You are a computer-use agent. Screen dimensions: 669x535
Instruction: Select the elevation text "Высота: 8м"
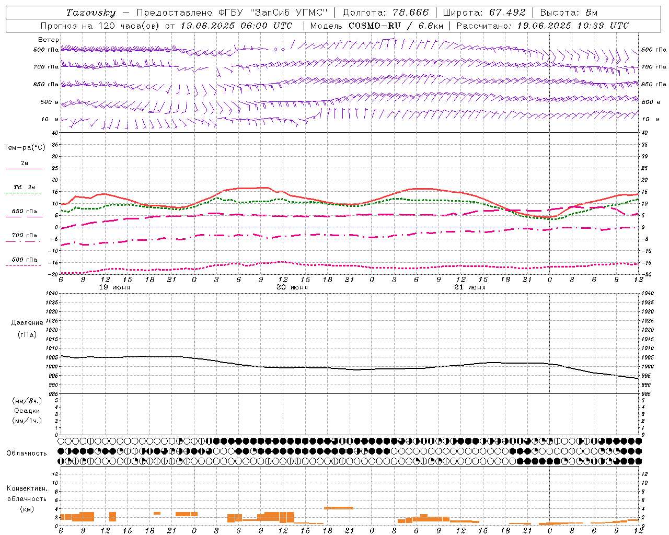coord(569,13)
